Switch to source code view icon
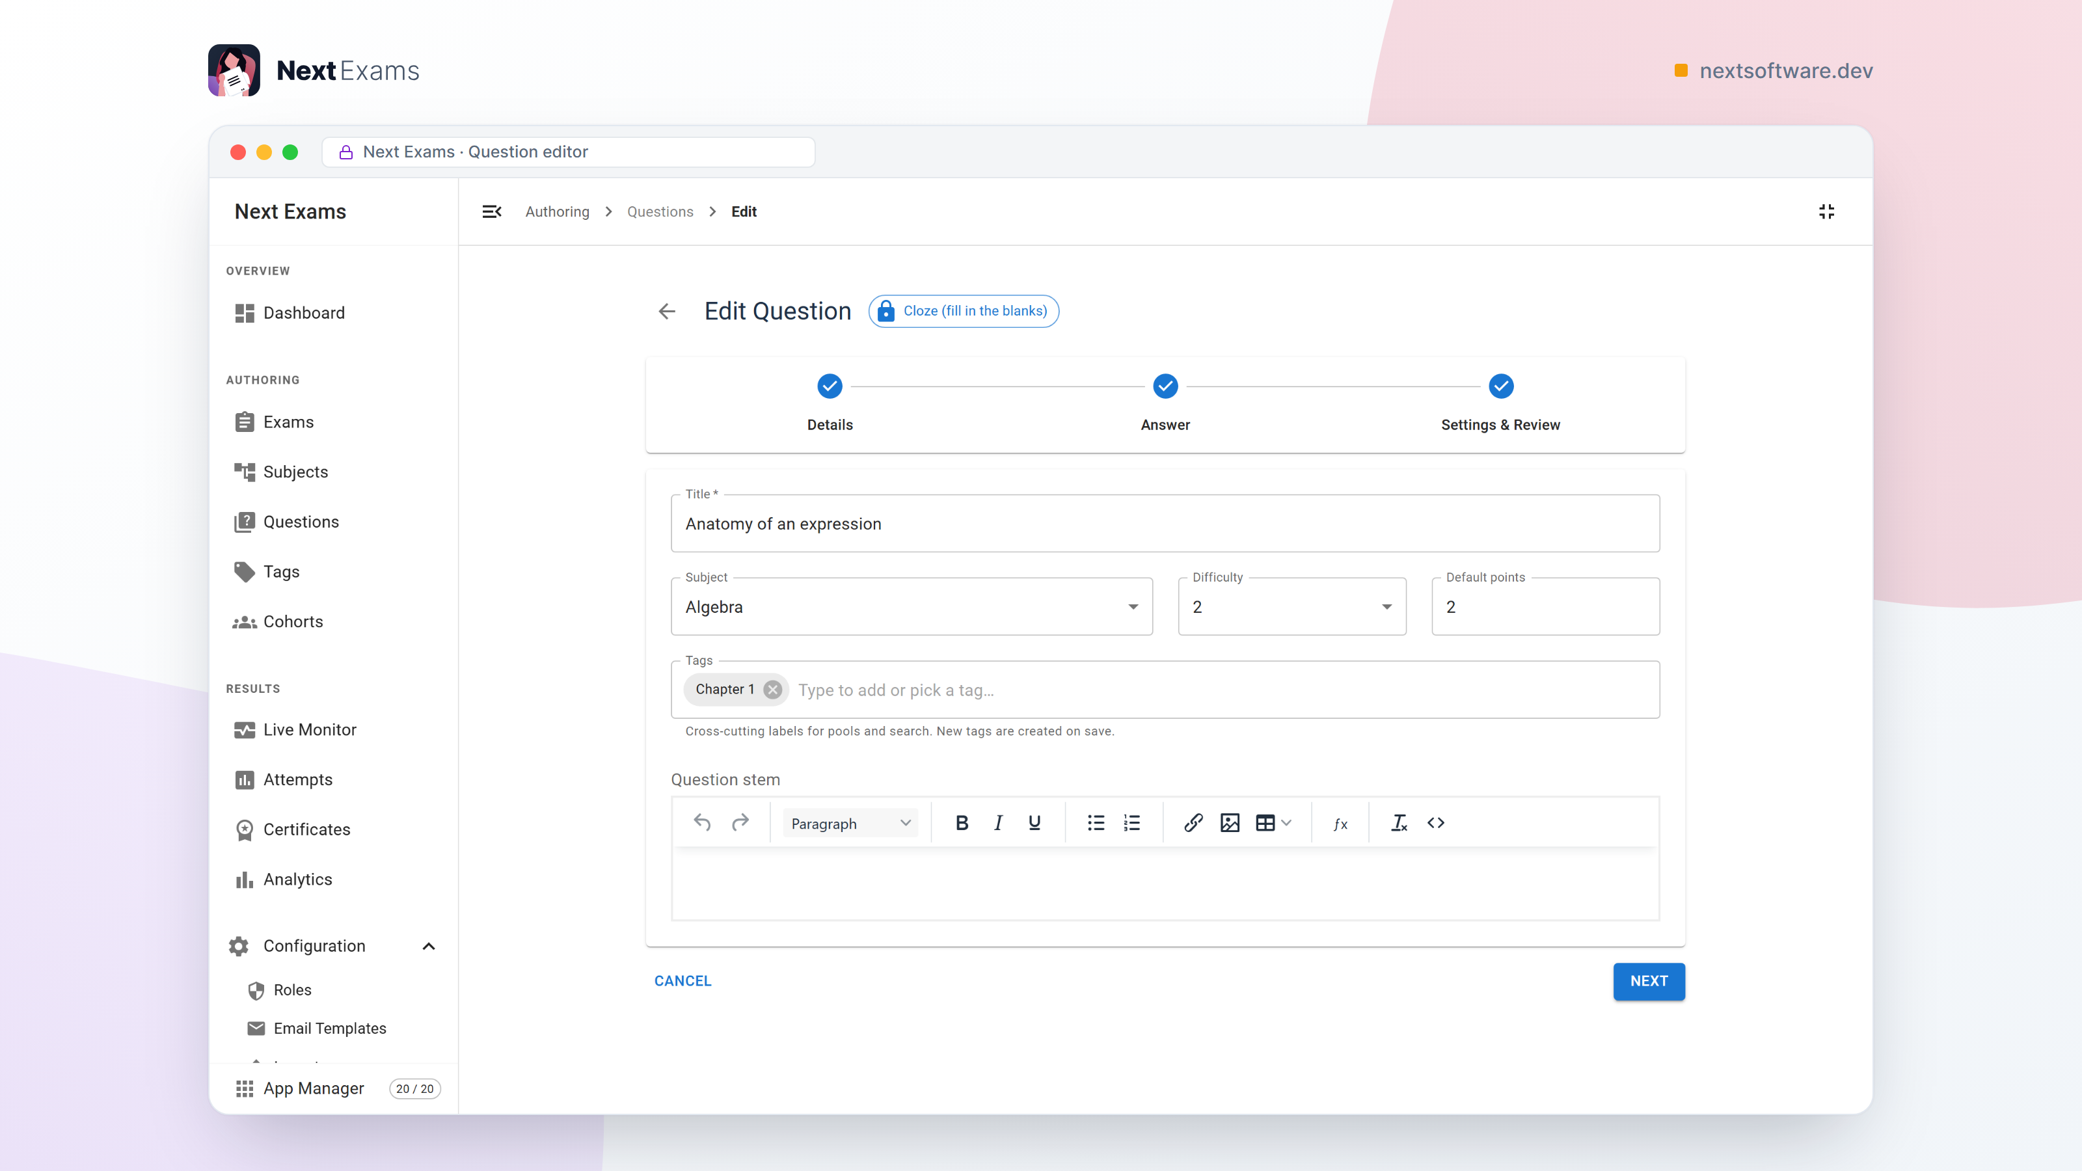Viewport: 2082px width, 1171px height. pos(1435,823)
